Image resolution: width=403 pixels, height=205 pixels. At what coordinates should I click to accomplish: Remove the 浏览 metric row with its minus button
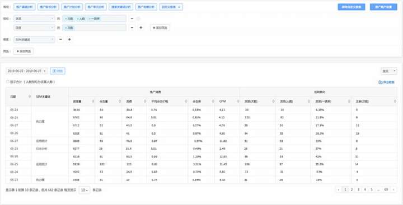pos(132,18)
